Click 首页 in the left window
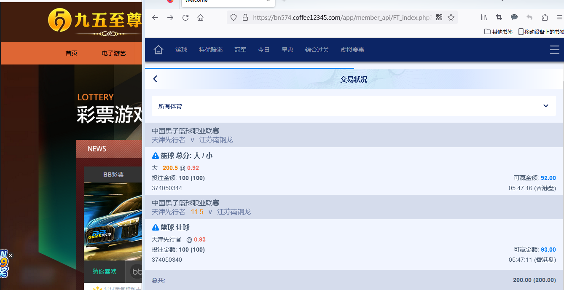Viewport: 564px width, 290px height. pyautogui.click(x=71, y=53)
